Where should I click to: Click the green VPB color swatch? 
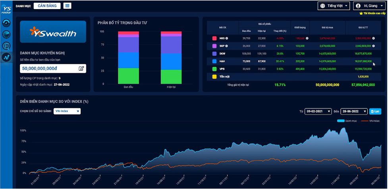click(214, 69)
